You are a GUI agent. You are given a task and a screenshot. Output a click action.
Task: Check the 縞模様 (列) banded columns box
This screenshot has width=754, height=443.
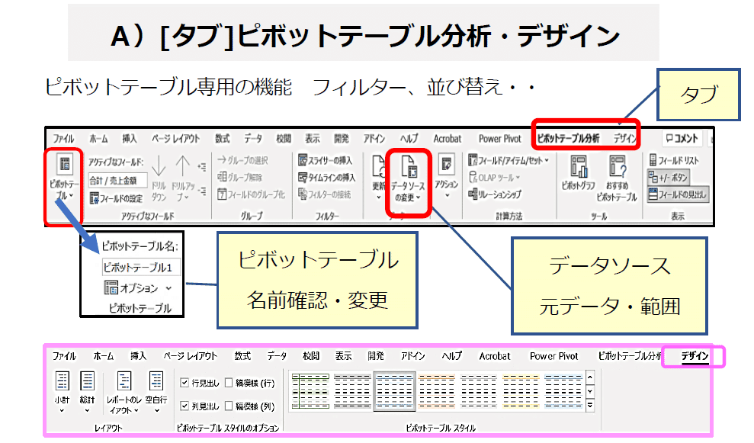[229, 406]
